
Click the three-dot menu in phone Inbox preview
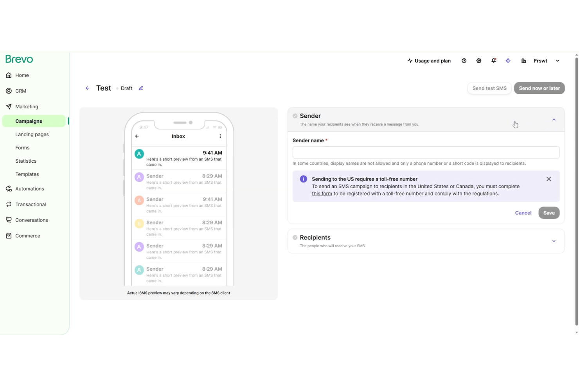220,136
